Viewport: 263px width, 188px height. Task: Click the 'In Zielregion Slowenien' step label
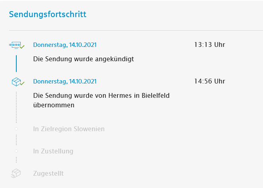point(69,129)
